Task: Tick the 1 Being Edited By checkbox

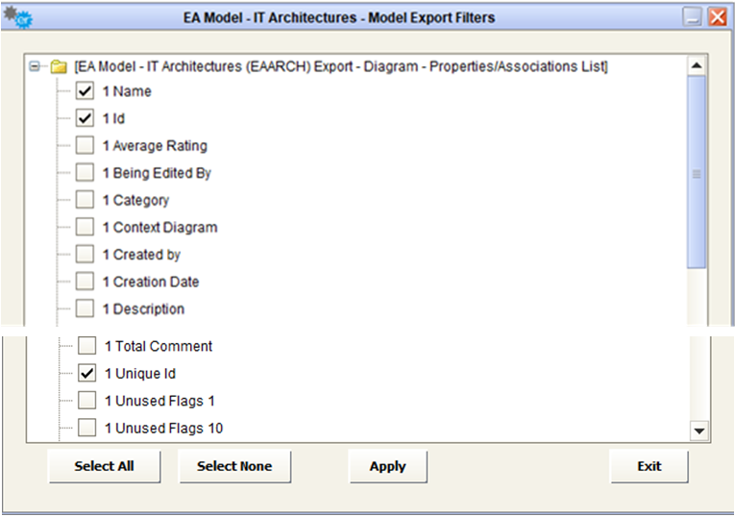Action: click(85, 173)
